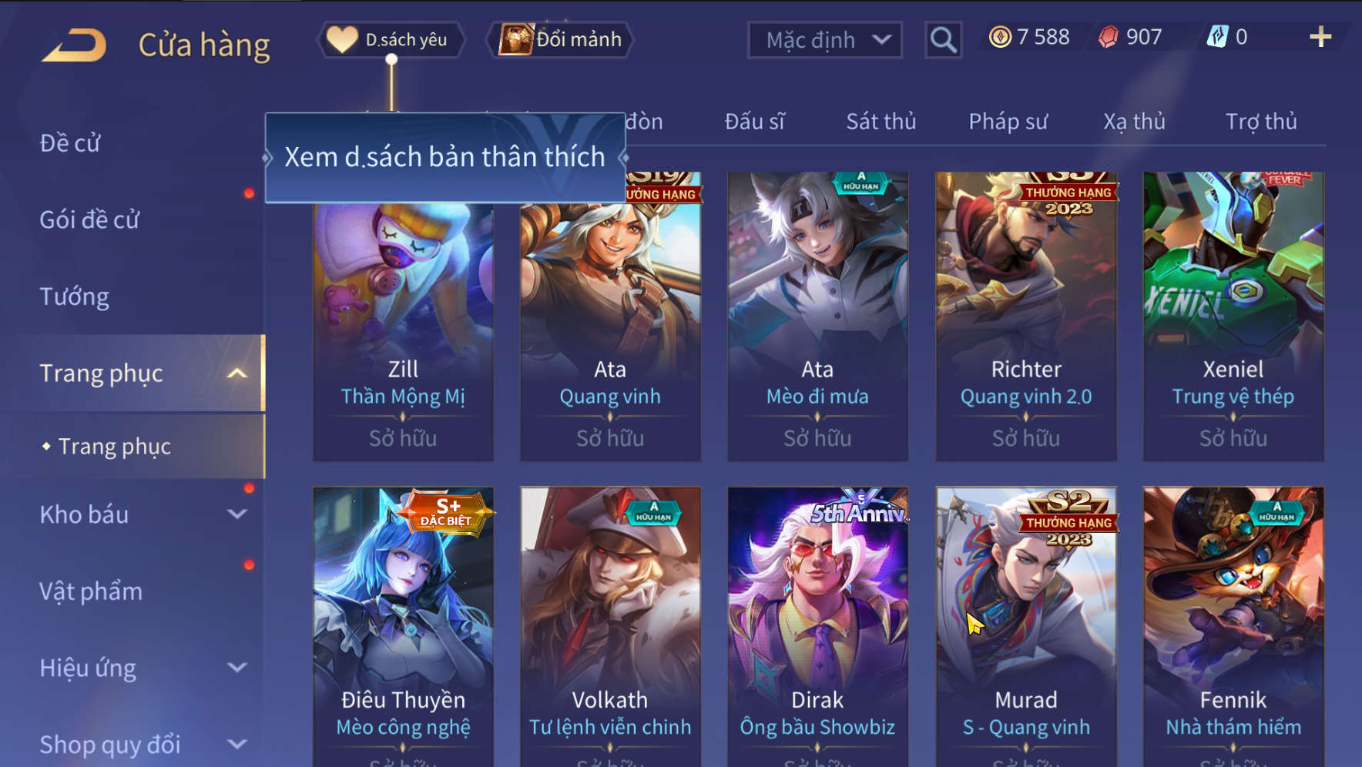Image resolution: width=1362 pixels, height=767 pixels.
Task: Select the Dirak Ông bầu Showbiz skin card
Action: click(818, 626)
